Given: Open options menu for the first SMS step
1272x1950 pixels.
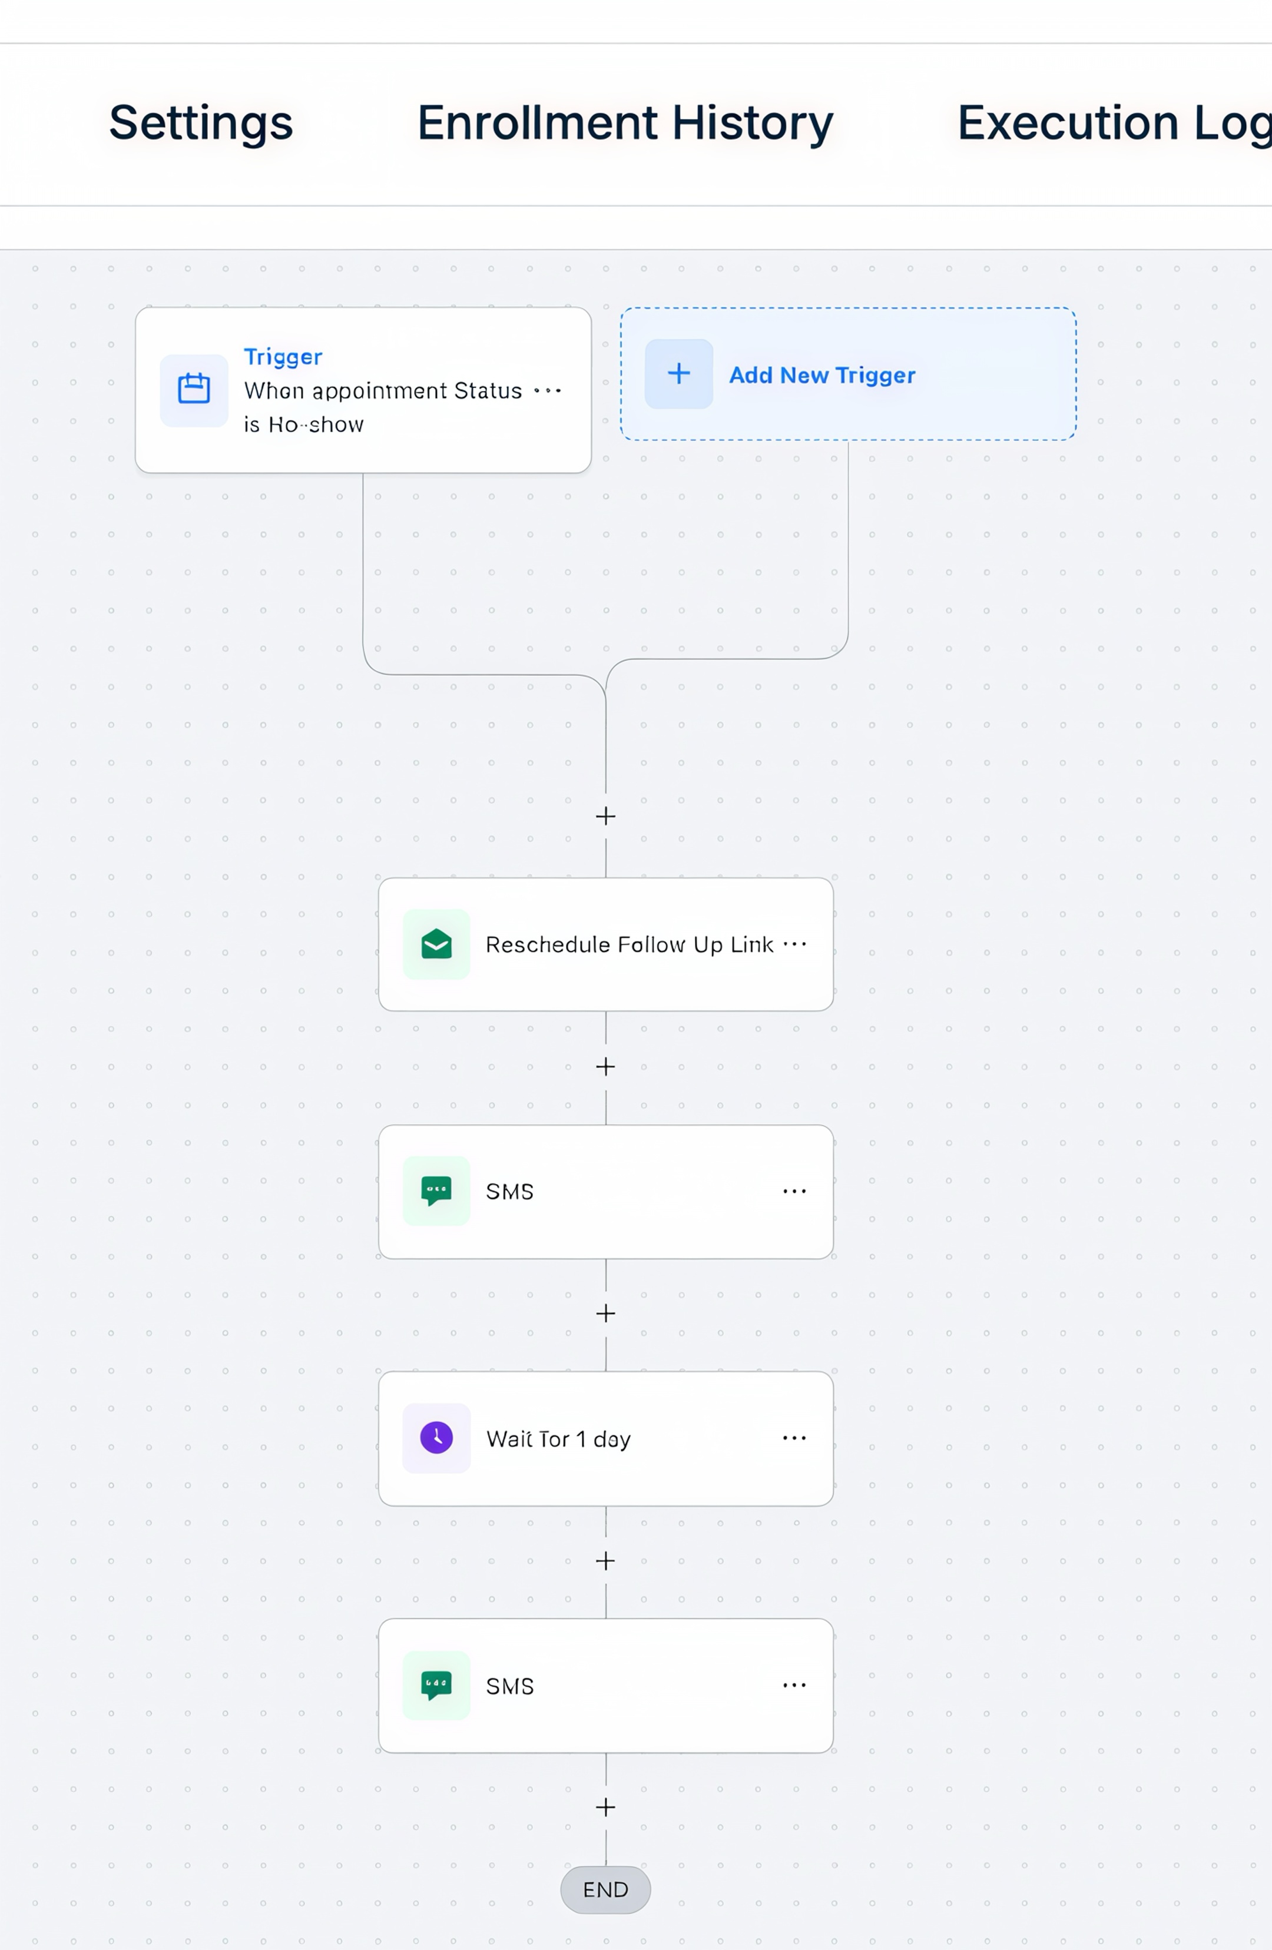Looking at the screenshot, I should click(794, 1190).
